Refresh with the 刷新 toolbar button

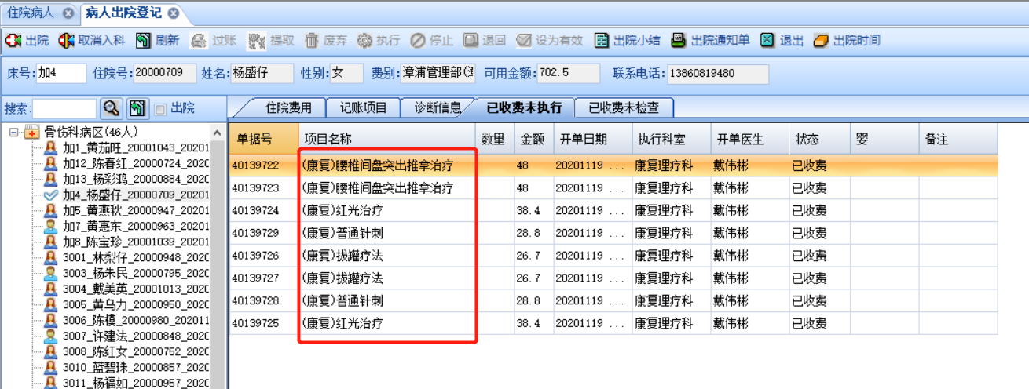[157, 40]
